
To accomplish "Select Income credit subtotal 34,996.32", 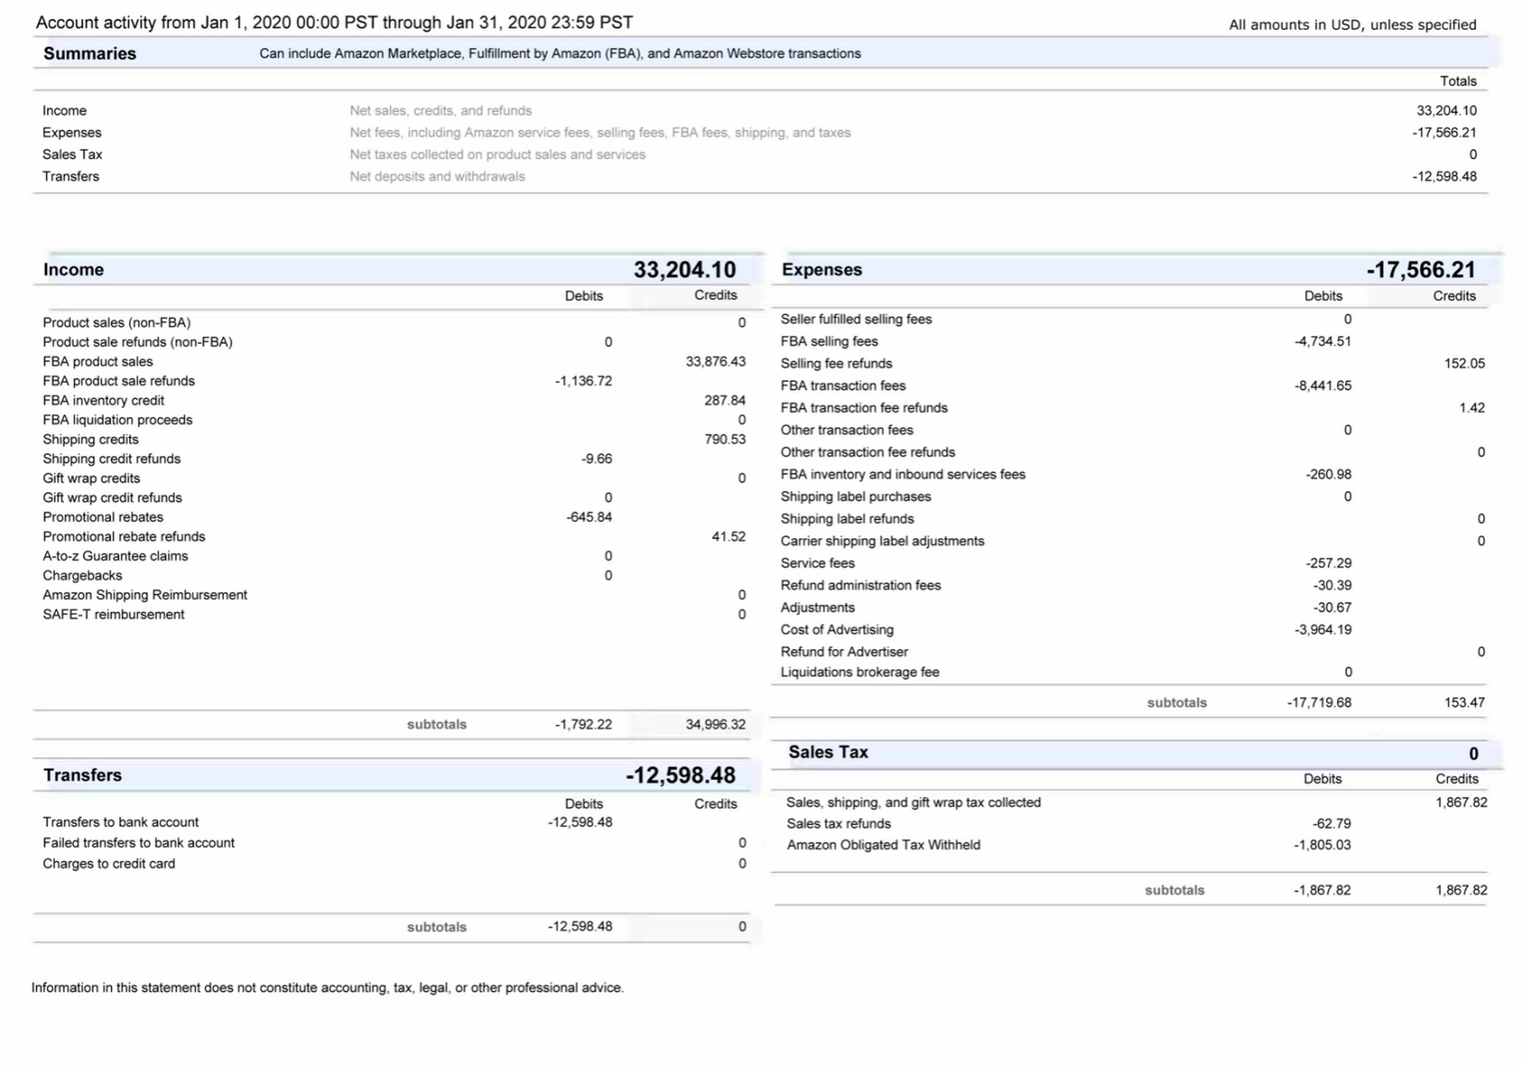I will pos(715,725).
